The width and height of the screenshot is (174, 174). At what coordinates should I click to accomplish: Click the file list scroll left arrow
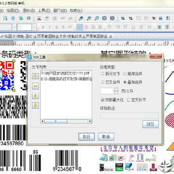click(x=42, y=121)
